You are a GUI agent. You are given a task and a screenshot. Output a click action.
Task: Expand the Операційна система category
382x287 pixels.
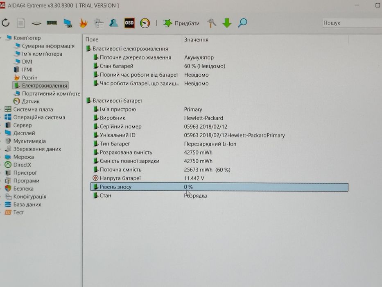pos(39,117)
